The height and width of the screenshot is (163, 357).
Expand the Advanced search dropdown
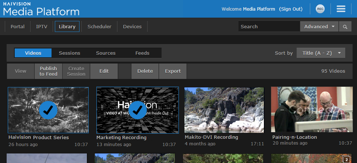pyautogui.click(x=319, y=27)
